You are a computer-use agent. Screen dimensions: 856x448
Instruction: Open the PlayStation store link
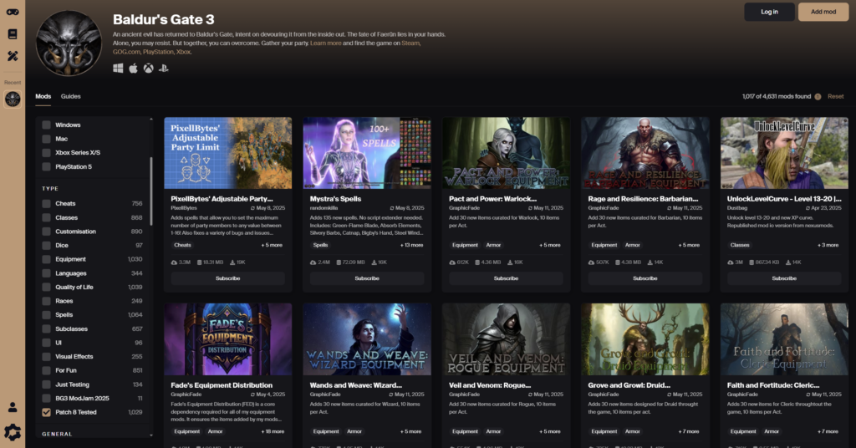click(158, 52)
